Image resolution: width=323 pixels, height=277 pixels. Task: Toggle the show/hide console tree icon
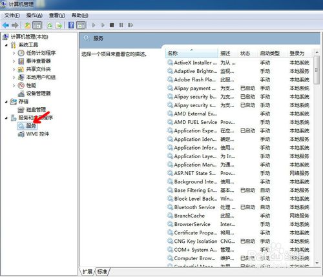coord(37,25)
